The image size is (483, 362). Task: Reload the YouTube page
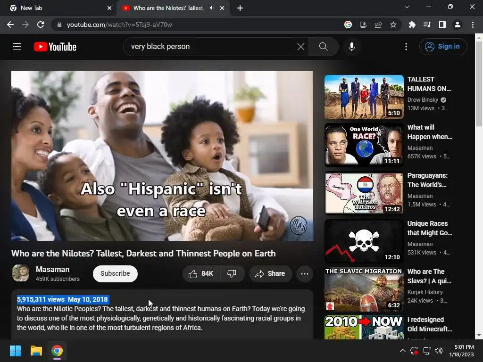[x=41, y=25]
